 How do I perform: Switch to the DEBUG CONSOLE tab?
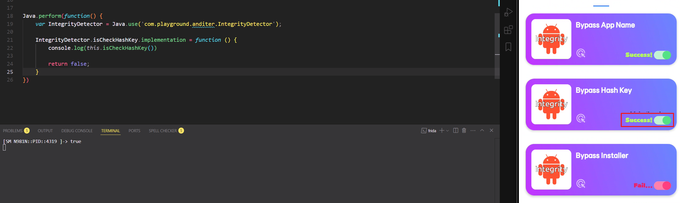pos(77,131)
